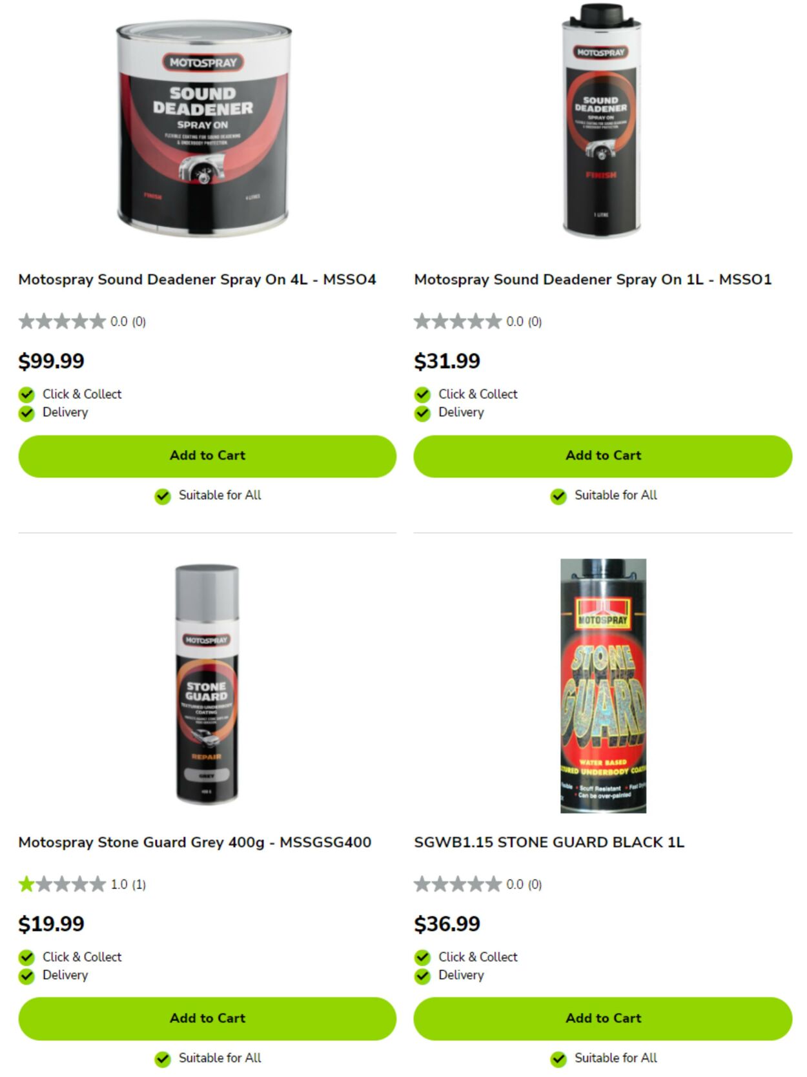Viewport: 807px width, 1077px height.
Task: Open the Sound Deadener 4L can image
Action: tap(203, 129)
